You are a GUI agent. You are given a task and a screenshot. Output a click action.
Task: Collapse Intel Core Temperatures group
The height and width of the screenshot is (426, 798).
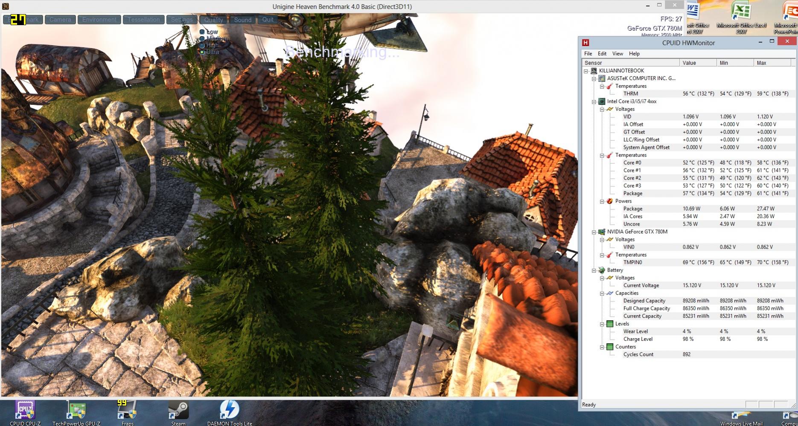(x=602, y=156)
